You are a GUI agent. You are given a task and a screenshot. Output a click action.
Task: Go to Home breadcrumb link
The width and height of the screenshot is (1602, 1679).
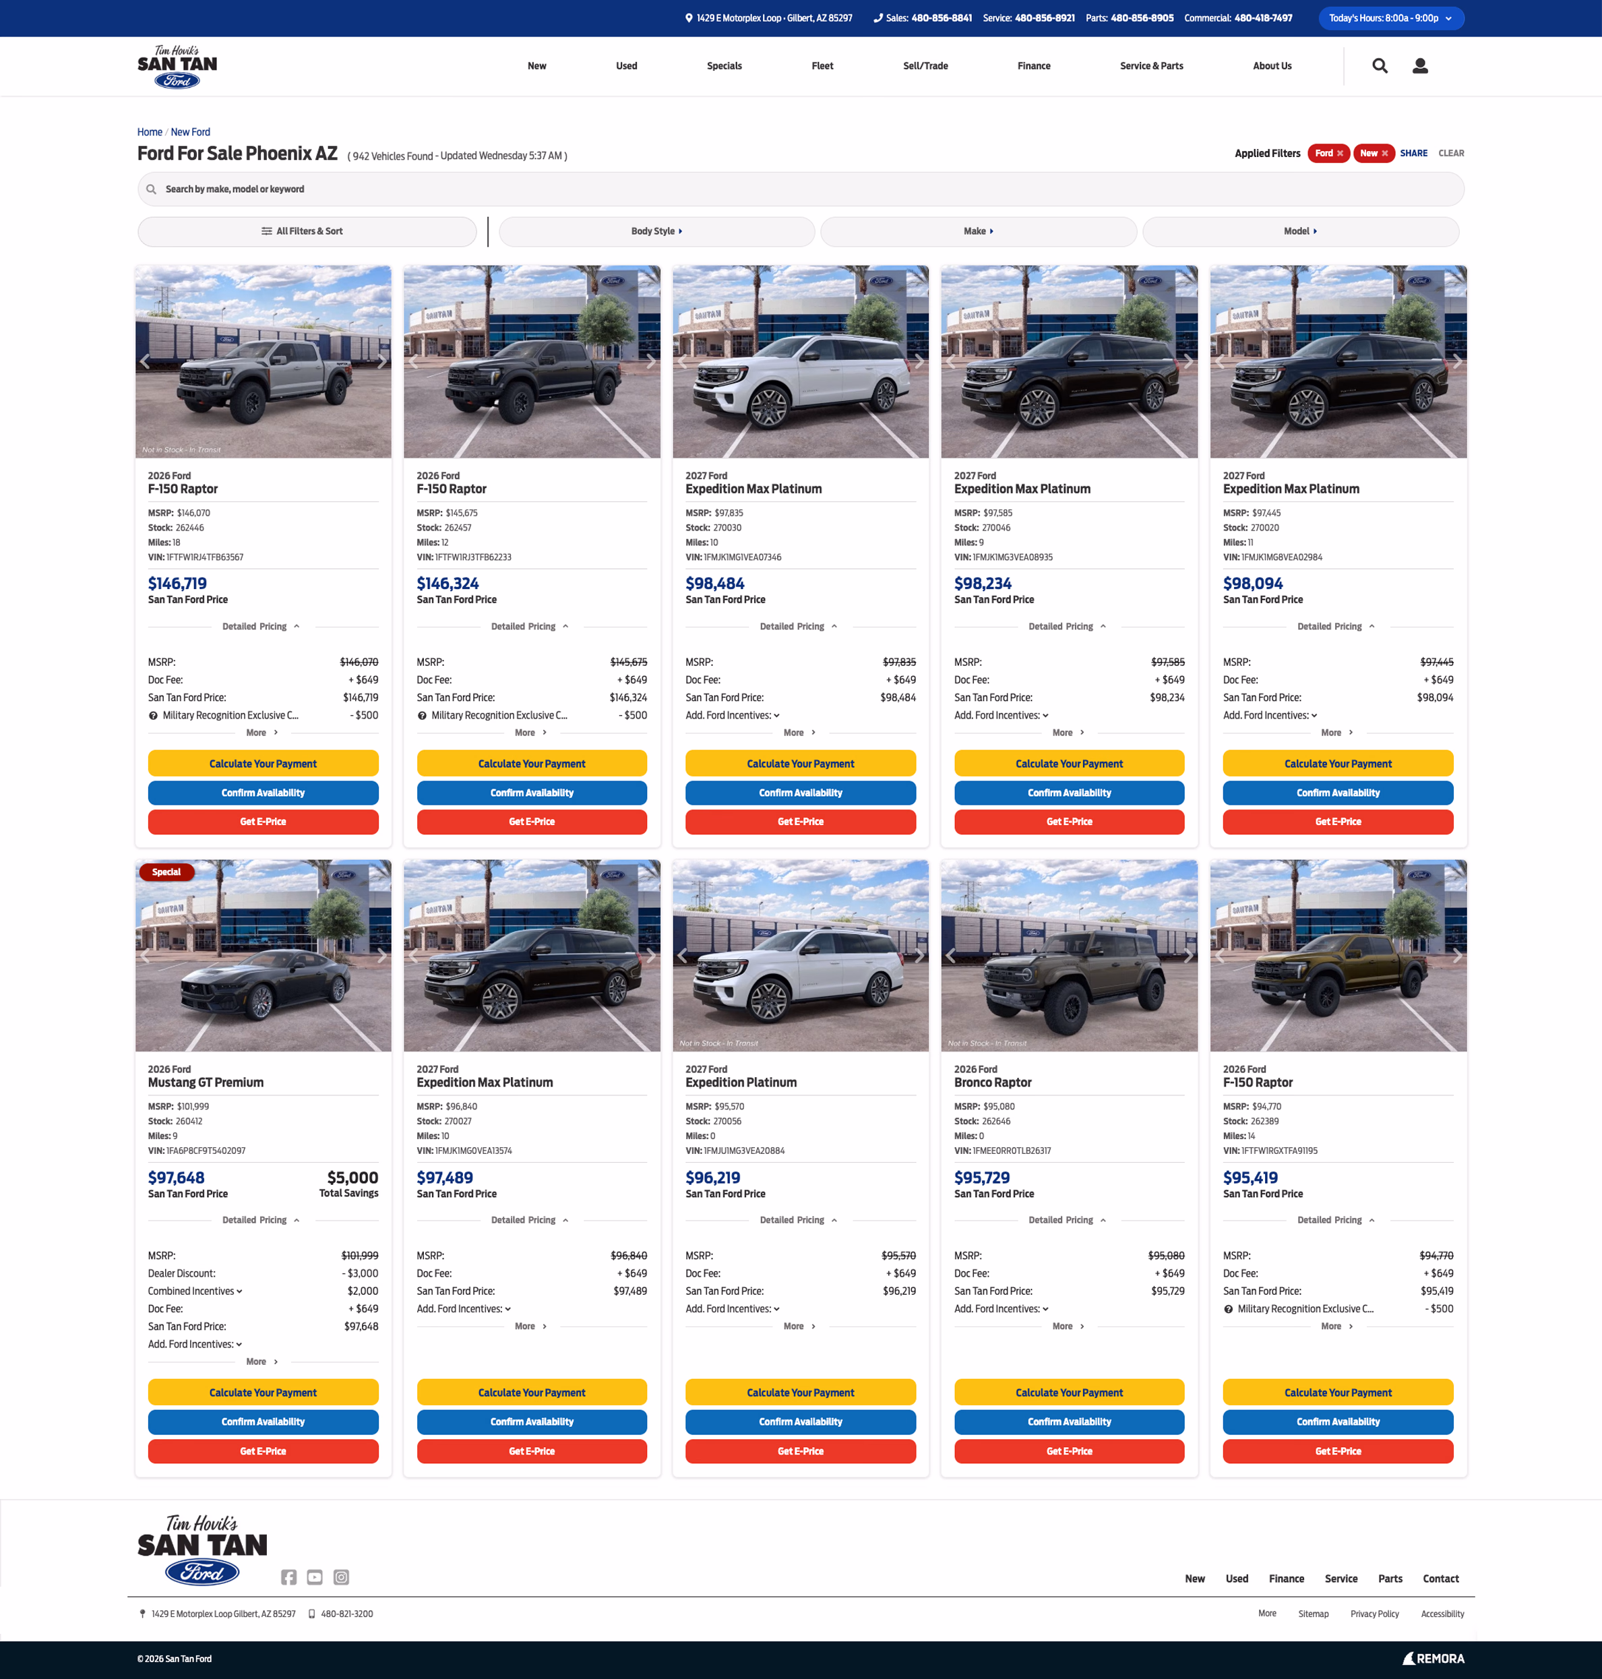coord(150,132)
